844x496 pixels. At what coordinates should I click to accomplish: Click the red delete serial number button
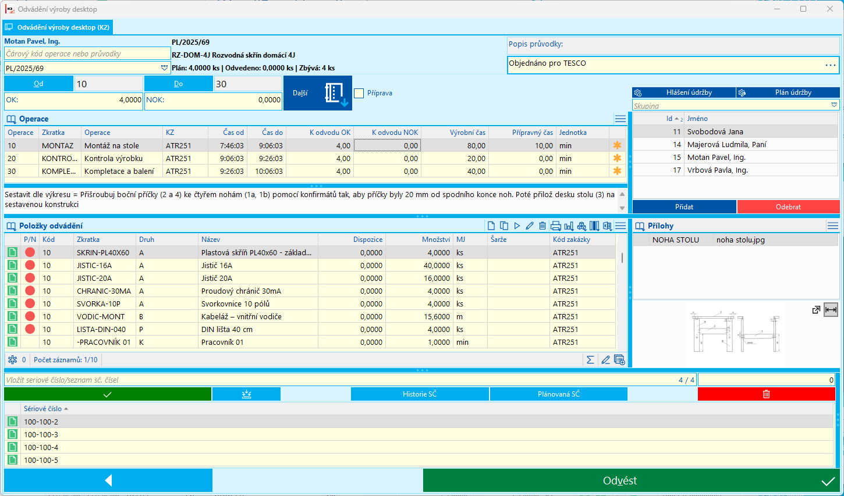(x=766, y=394)
